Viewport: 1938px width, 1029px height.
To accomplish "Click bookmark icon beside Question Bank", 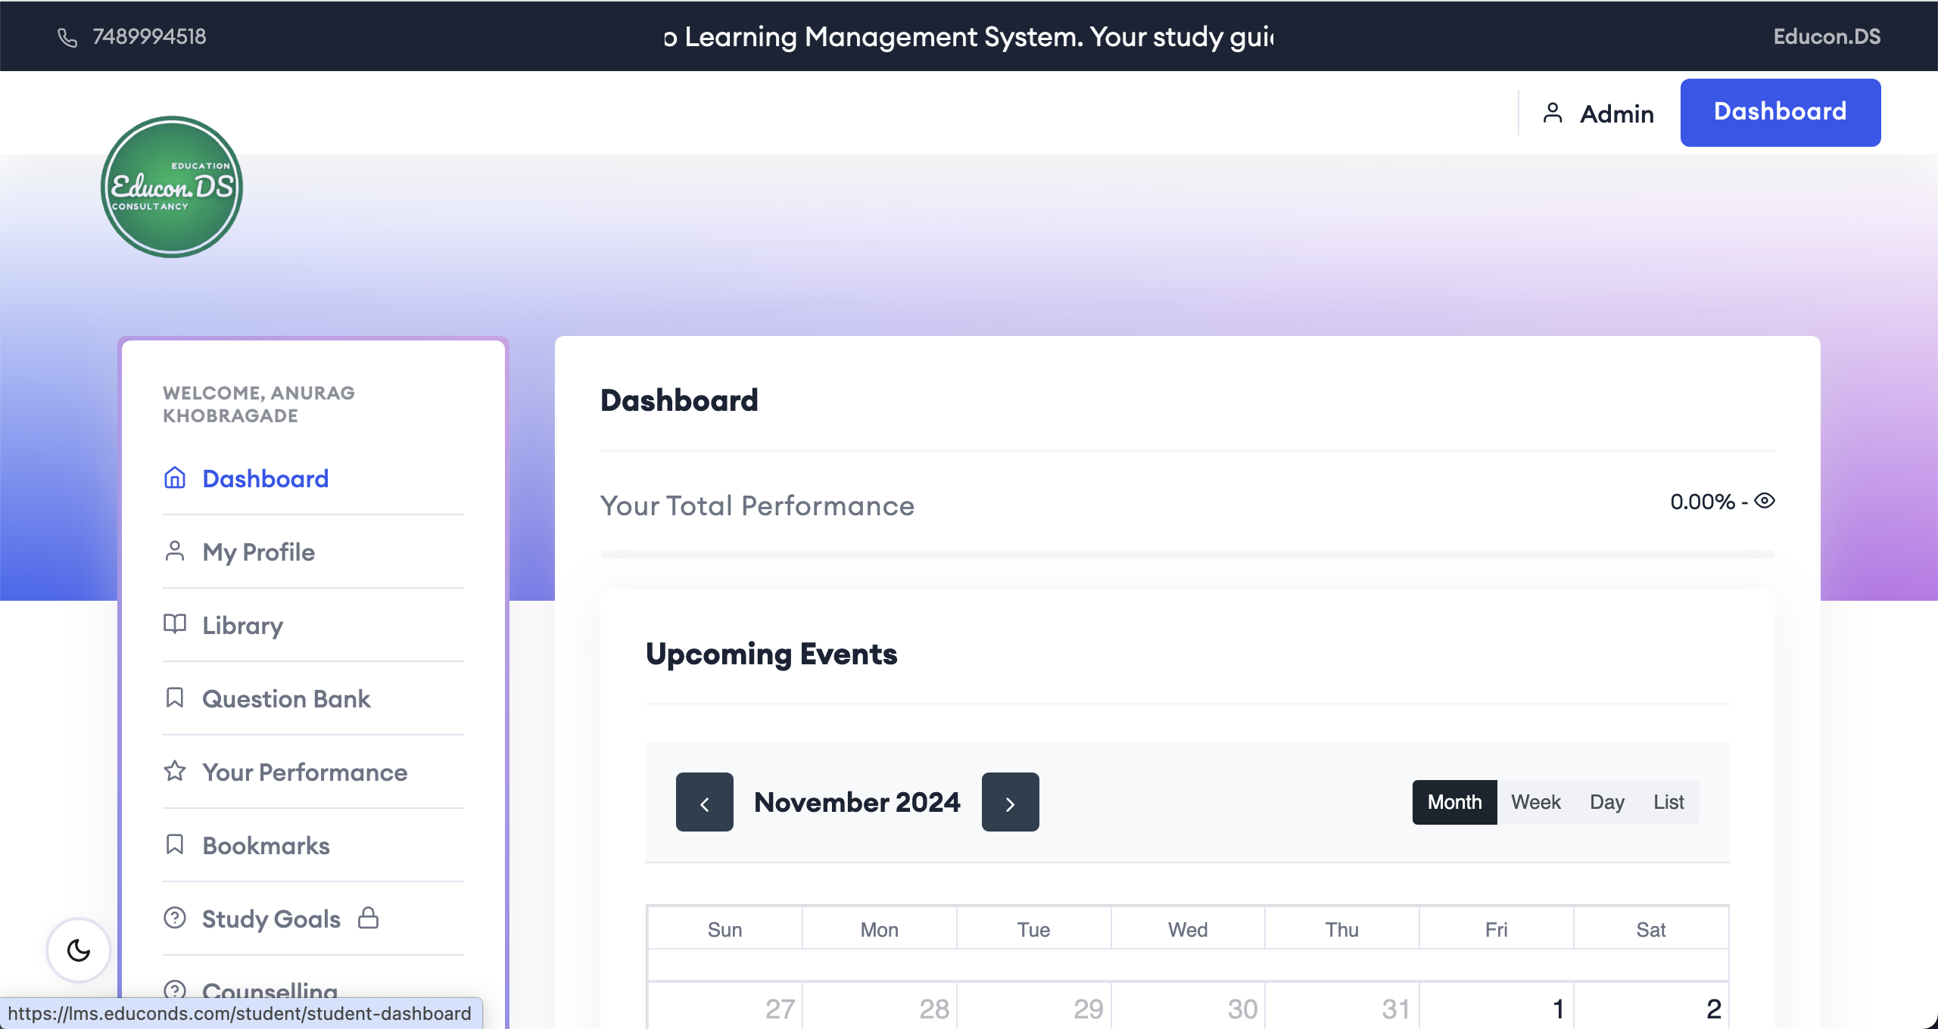I will (175, 698).
